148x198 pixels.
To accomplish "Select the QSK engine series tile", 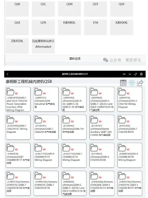I will [17, 9].
